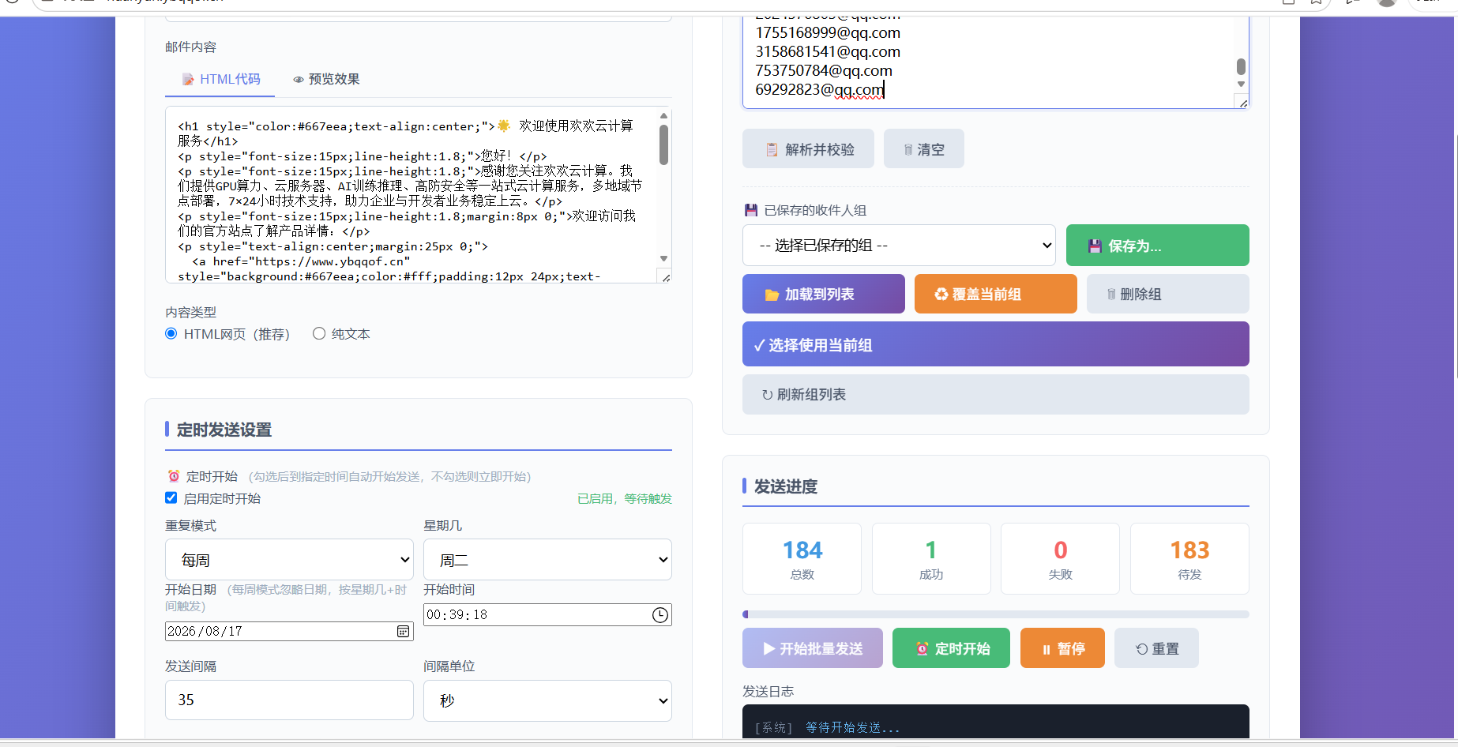
Task: Toggle the 启用定时开始 checkbox
Action: [171, 497]
